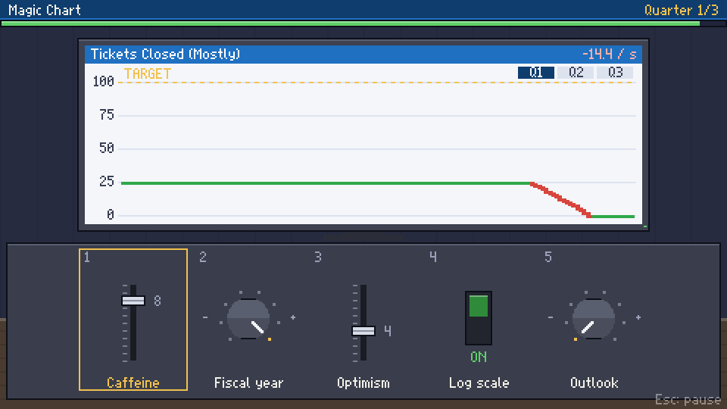Select the Caffeine control label
727x409 pixels.
pyautogui.click(x=133, y=382)
